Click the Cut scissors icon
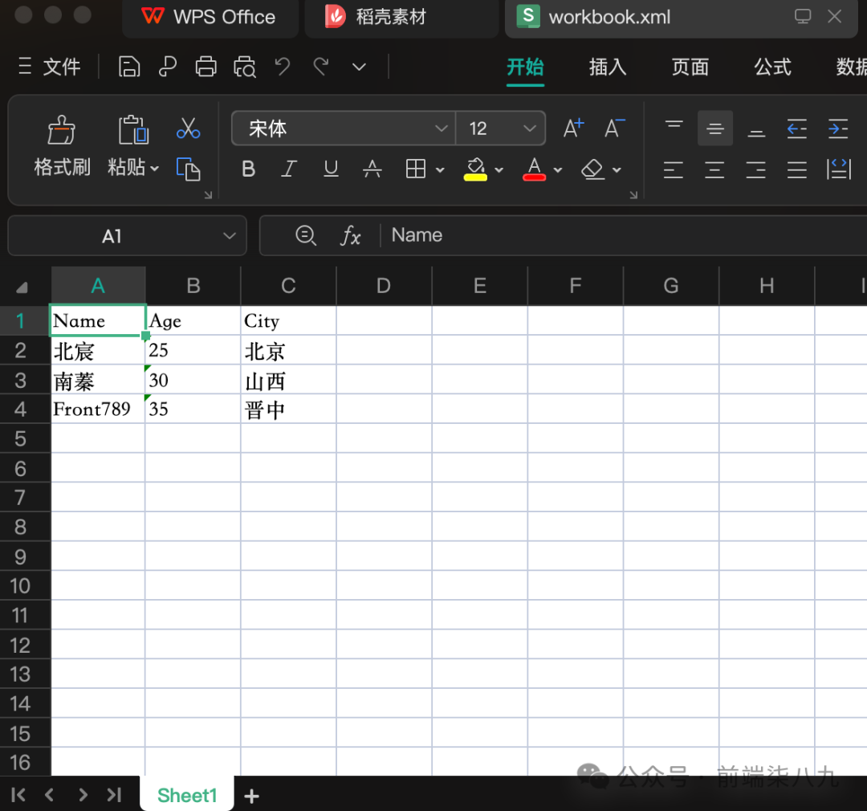 click(188, 128)
